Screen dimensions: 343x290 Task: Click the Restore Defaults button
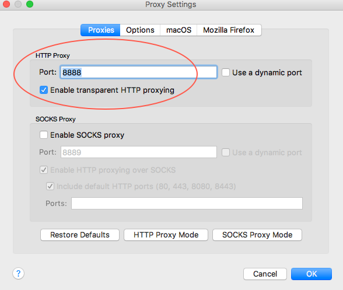pyautogui.click(x=80, y=235)
